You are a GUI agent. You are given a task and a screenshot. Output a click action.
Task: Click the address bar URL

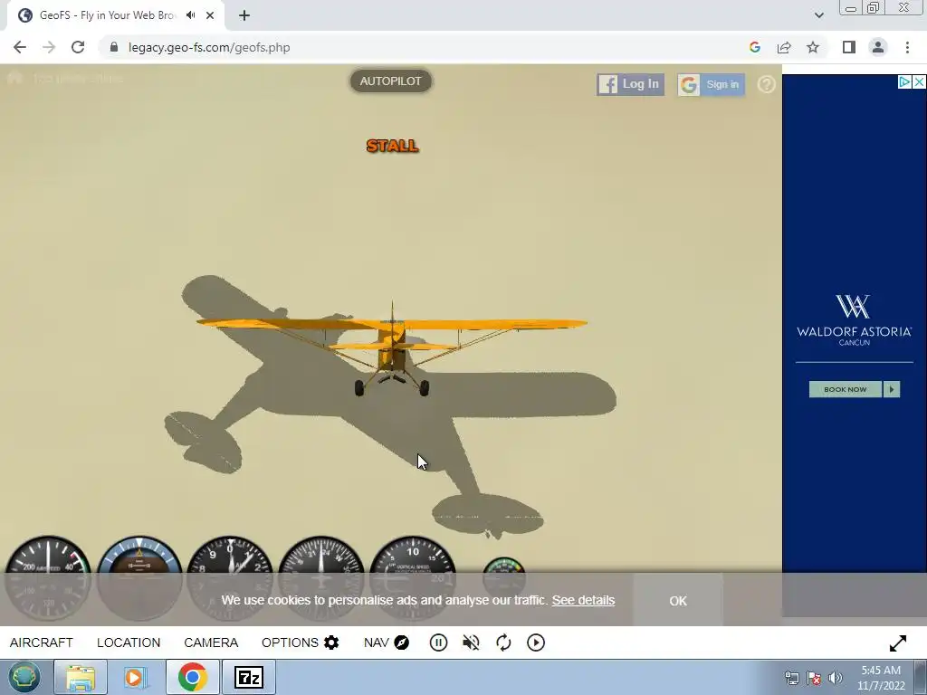pyautogui.click(x=209, y=47)
